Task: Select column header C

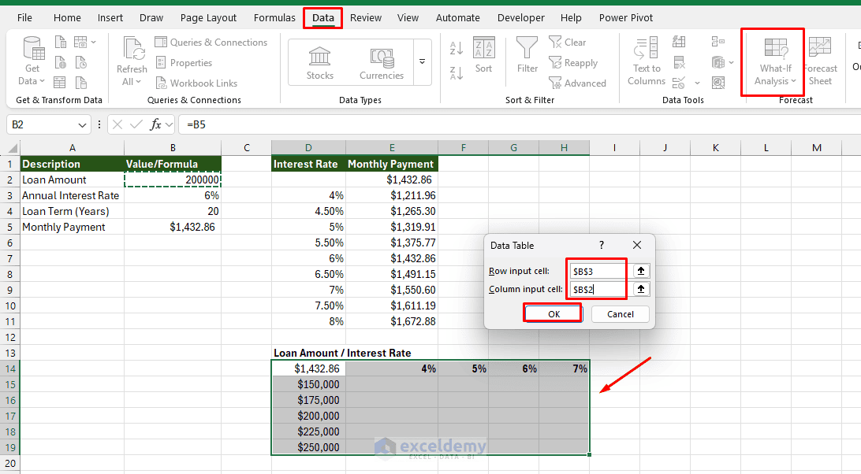Action: pos(247,147)
